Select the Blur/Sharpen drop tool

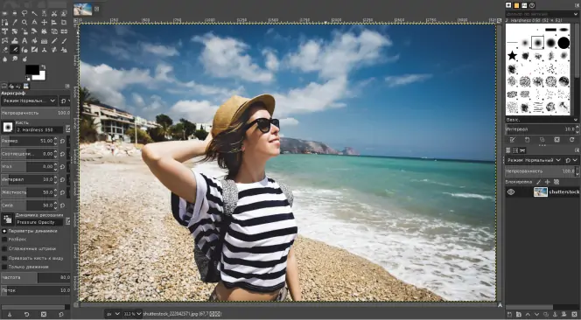tap(4, 59)
